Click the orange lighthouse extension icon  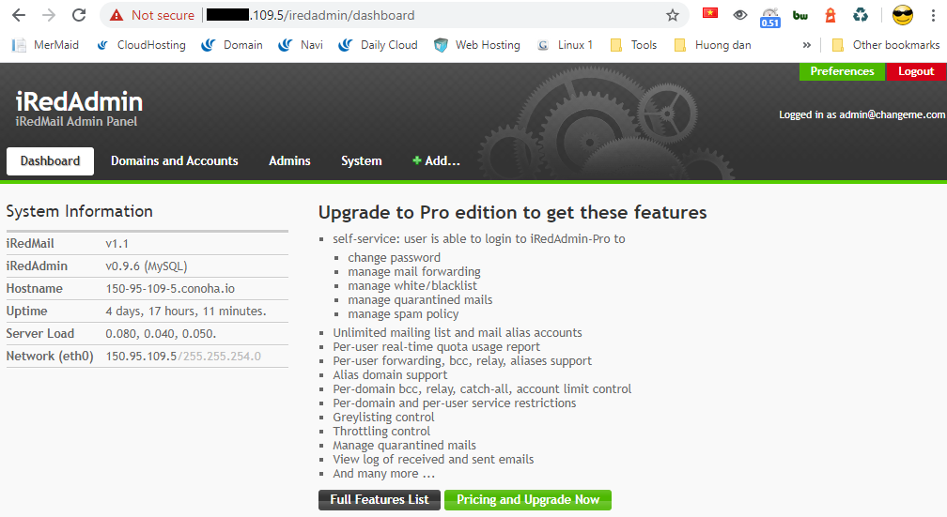(x=831, y=15)
